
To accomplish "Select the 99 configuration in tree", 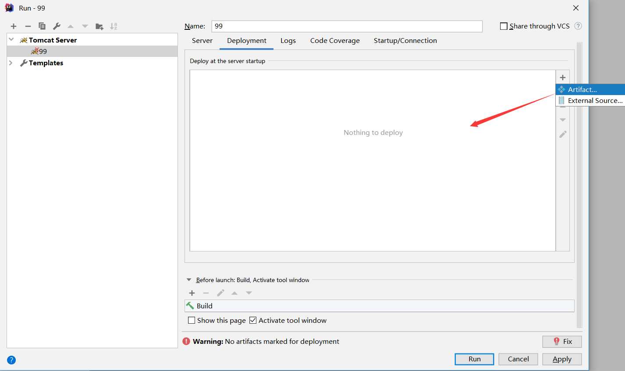I will (92, 51).
